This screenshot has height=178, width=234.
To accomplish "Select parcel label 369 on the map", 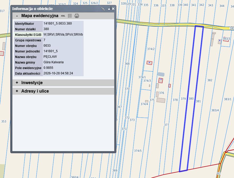I will pos(115,171).
